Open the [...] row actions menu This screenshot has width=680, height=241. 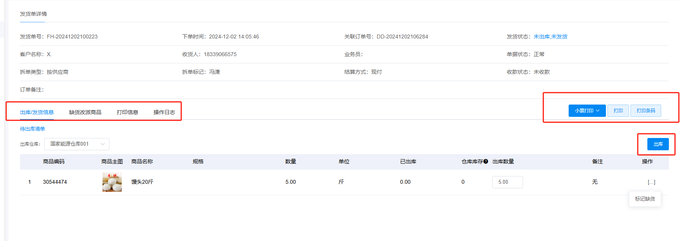[x=651, y=182]
